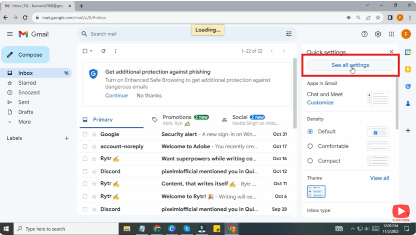Open the Chrome tab search chevron

[x=367, y=5]
